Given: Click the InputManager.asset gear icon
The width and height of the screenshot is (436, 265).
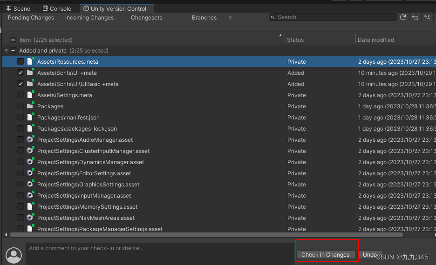Looking at the screenshot, I should [30, 195].
